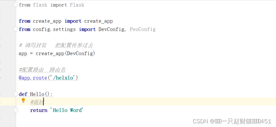
Task: Click fold marker beside 'from config.settings' line
Action: 16,29
